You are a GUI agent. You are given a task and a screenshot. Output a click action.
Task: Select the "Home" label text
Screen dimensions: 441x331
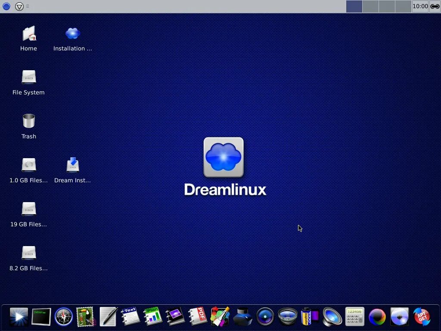(29, 48)
